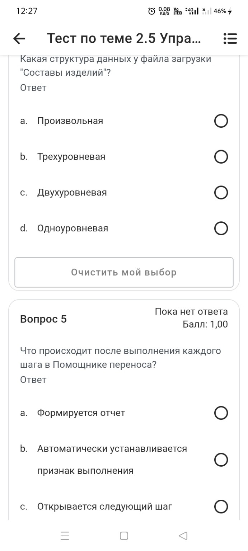Image resolution: width=248 pixels, height=551 pixels.
Task: Open recent apps with the lines icon
Action: coord(64,536)
